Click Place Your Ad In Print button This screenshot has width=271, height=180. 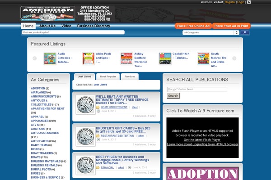click(x=231, y=26)
